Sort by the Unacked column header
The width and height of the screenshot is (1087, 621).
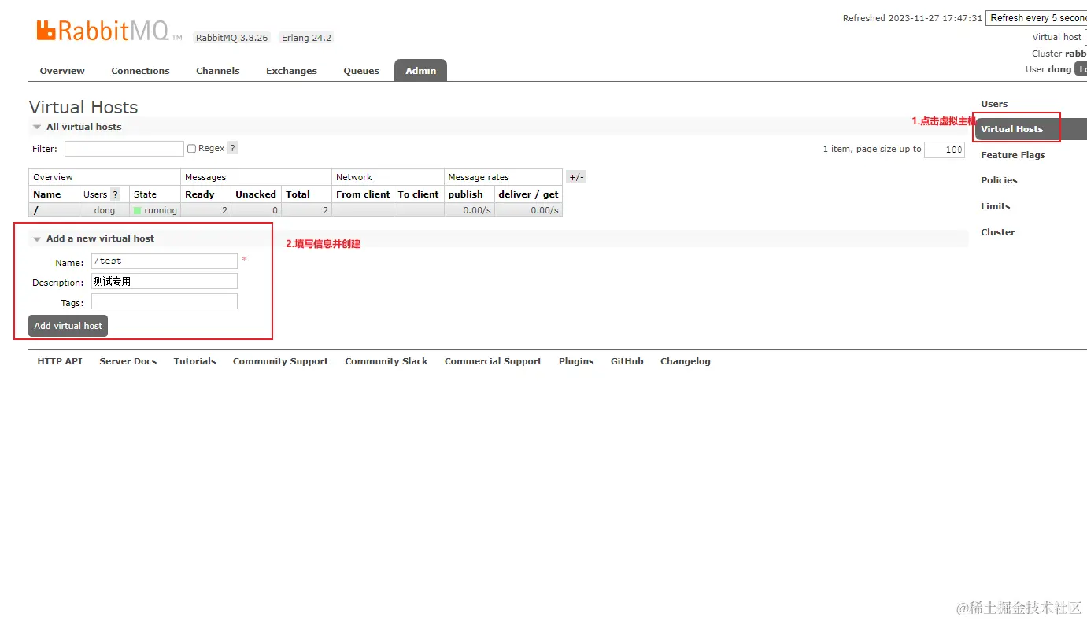coord(256,194)
